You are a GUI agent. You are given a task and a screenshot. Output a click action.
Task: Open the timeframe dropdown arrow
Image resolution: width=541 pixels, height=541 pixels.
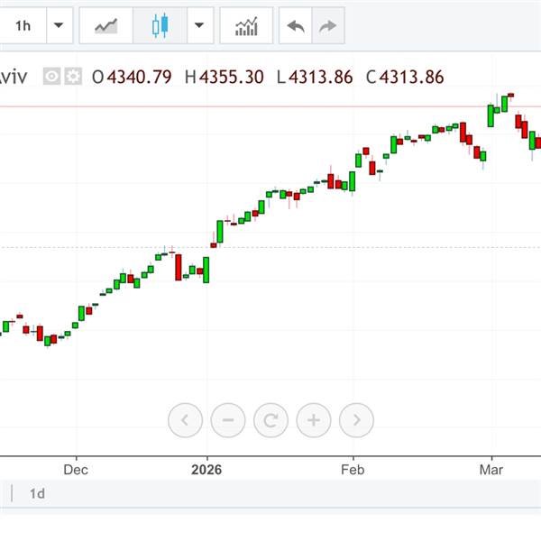click(x=59, y=26)
